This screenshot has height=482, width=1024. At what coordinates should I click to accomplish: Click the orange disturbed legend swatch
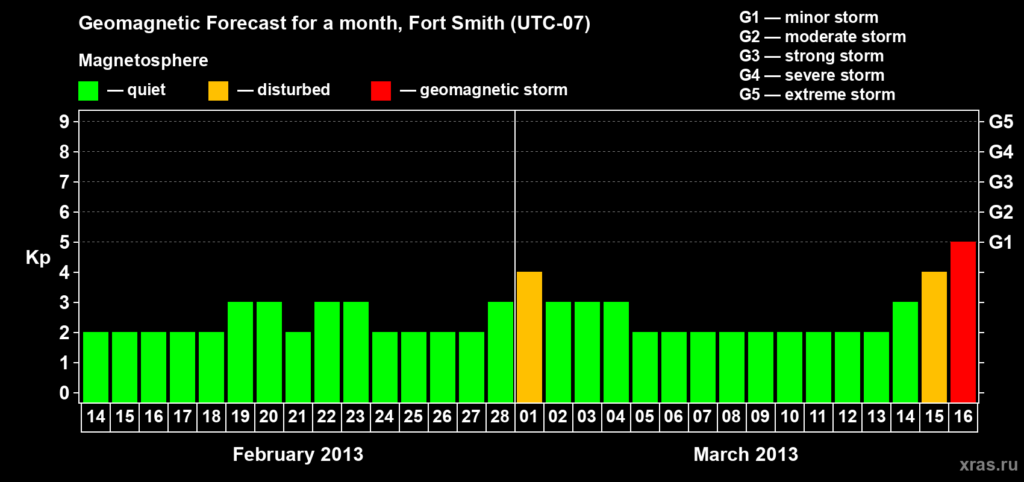tap(218, 91)
